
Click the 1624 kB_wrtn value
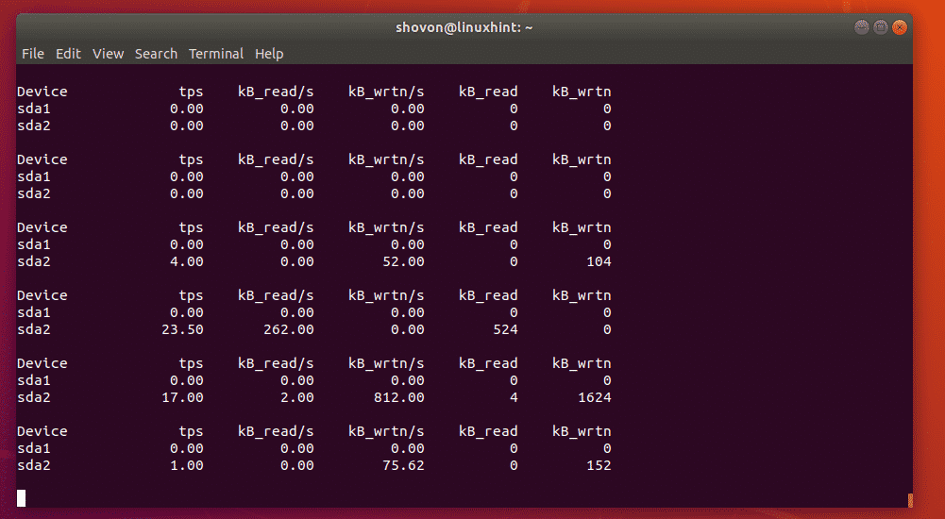point(594,397)
